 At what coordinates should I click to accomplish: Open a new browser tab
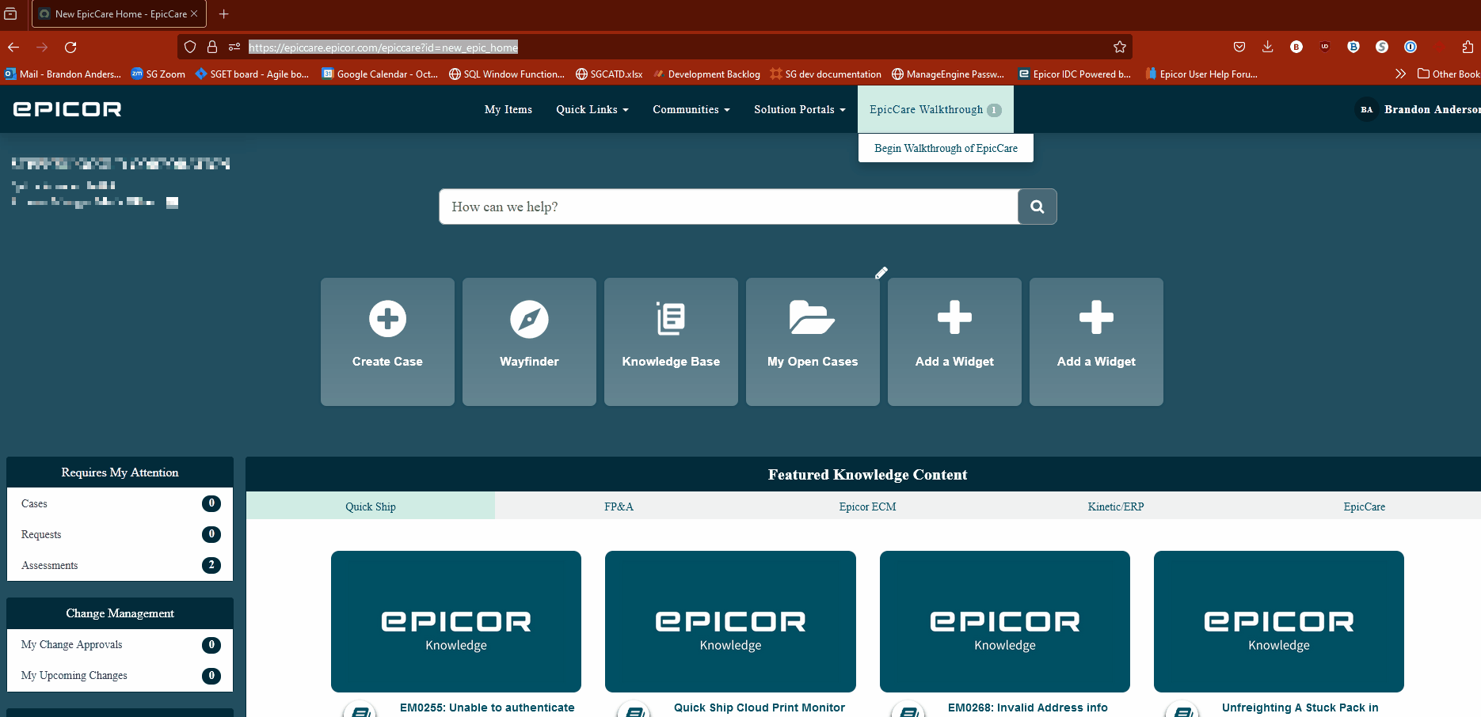tap(224, 14)
